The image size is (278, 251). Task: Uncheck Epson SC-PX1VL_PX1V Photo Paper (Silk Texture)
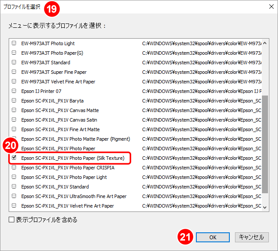click(x=14, y=158)
